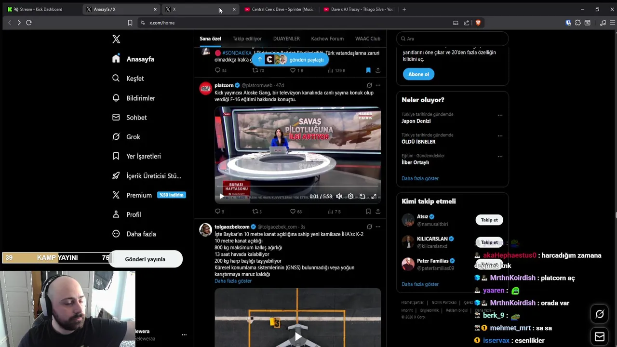The height and width of the screenshot is (347, 617).
Task: Open account menu dots near elewera
Action: 184,334
